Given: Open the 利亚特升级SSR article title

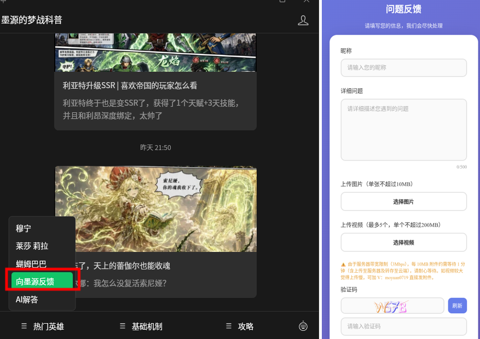Looking at the screenshot, I should [130, 85].
